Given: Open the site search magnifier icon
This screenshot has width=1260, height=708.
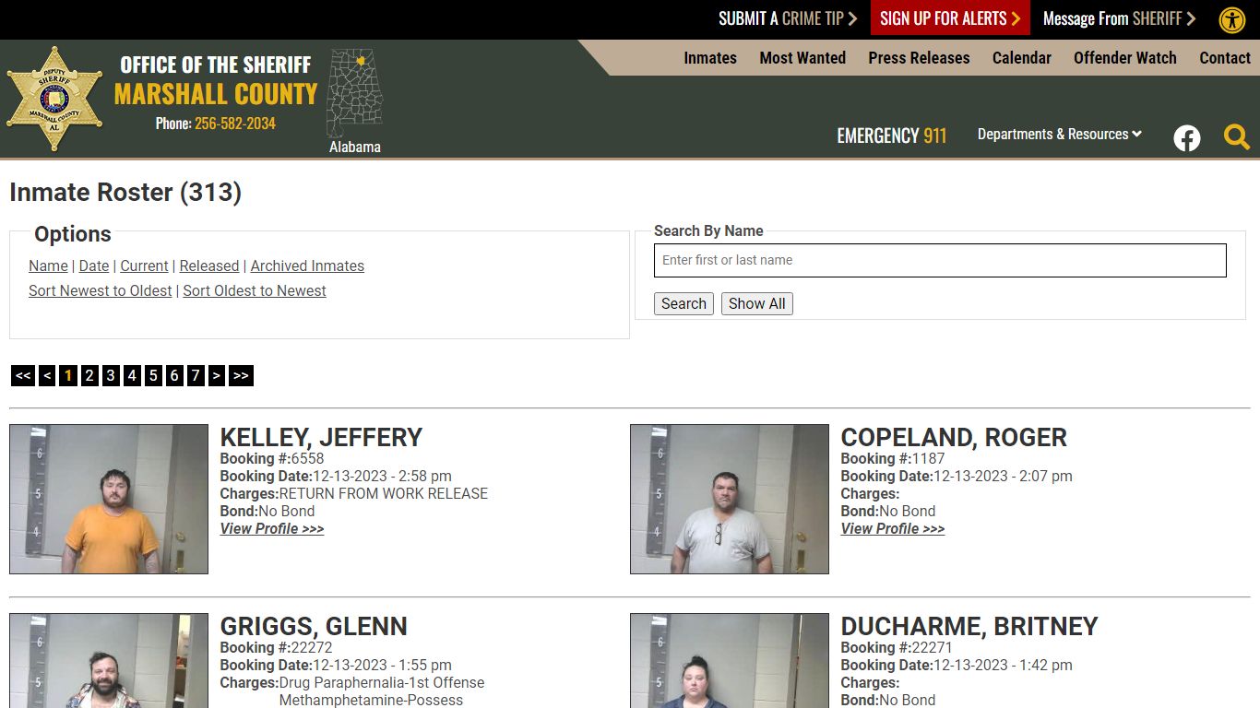Looking at the screenshot, I should coord(1237,137).
